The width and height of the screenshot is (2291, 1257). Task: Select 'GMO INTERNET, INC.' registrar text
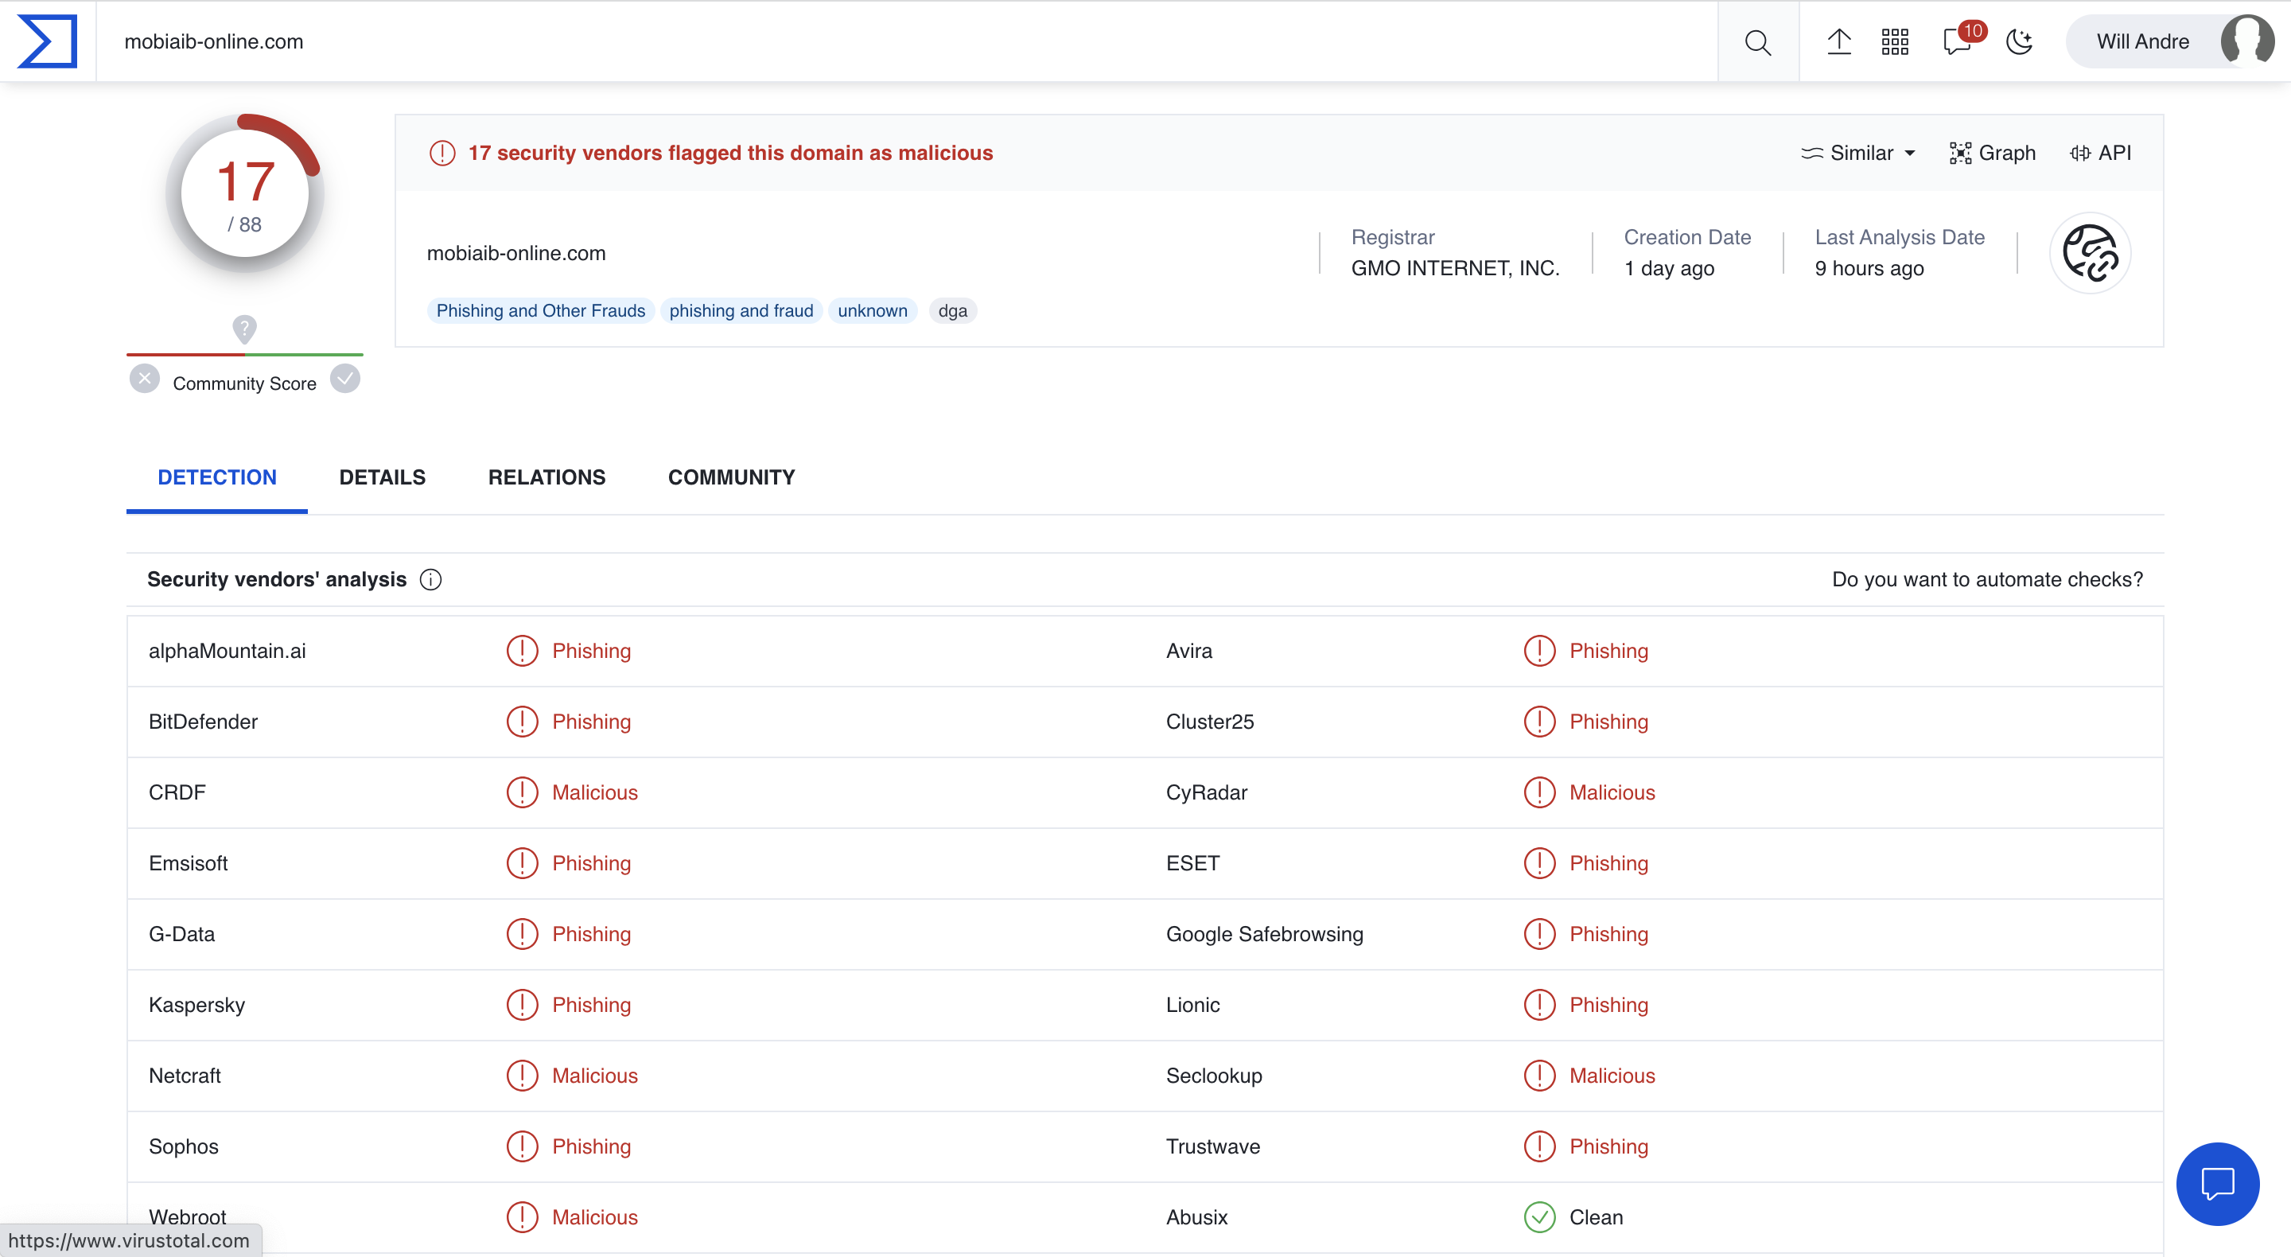(x=1455, y=269)
